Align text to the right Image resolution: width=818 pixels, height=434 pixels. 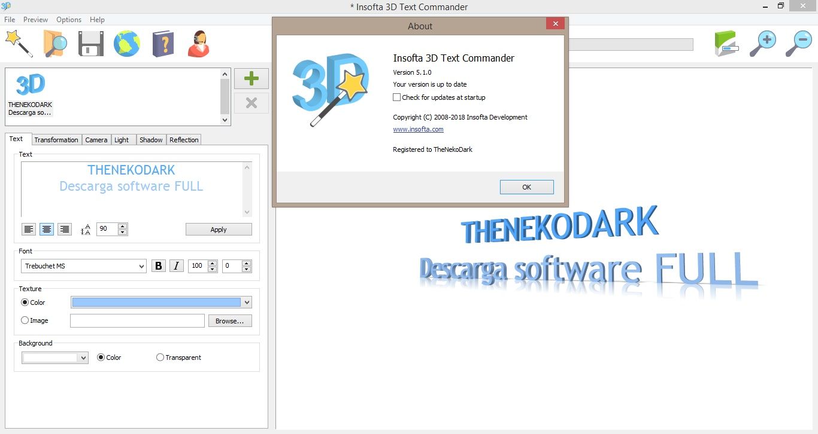tap(65, 229)
